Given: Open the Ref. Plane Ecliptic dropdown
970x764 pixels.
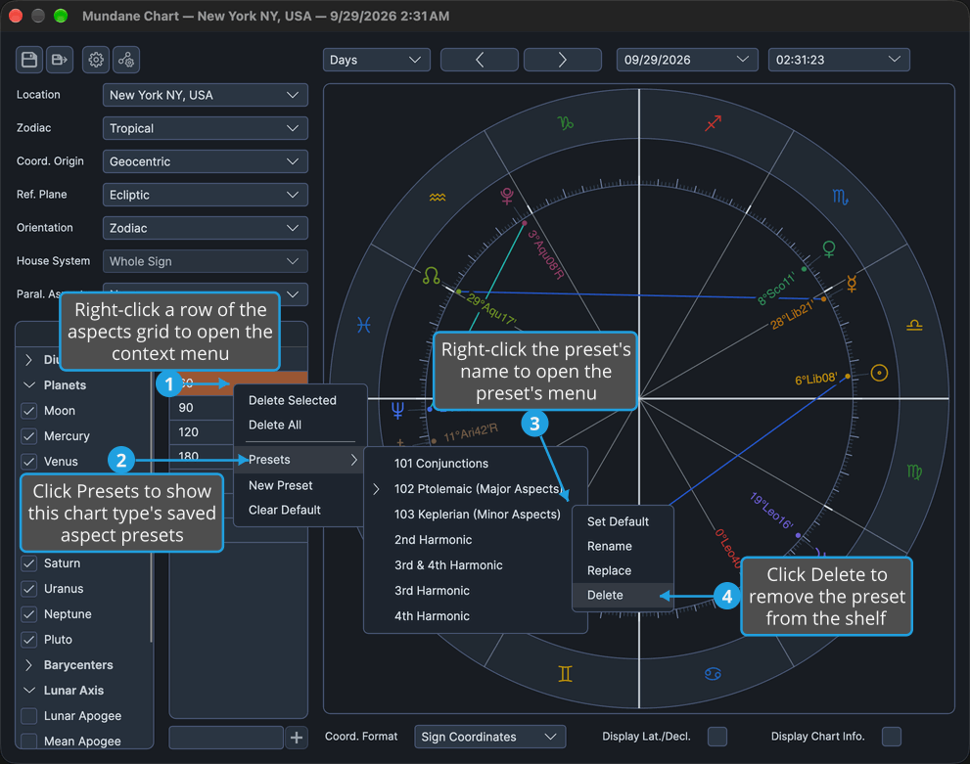Looking at the screenshot, I should pos(206,196).
